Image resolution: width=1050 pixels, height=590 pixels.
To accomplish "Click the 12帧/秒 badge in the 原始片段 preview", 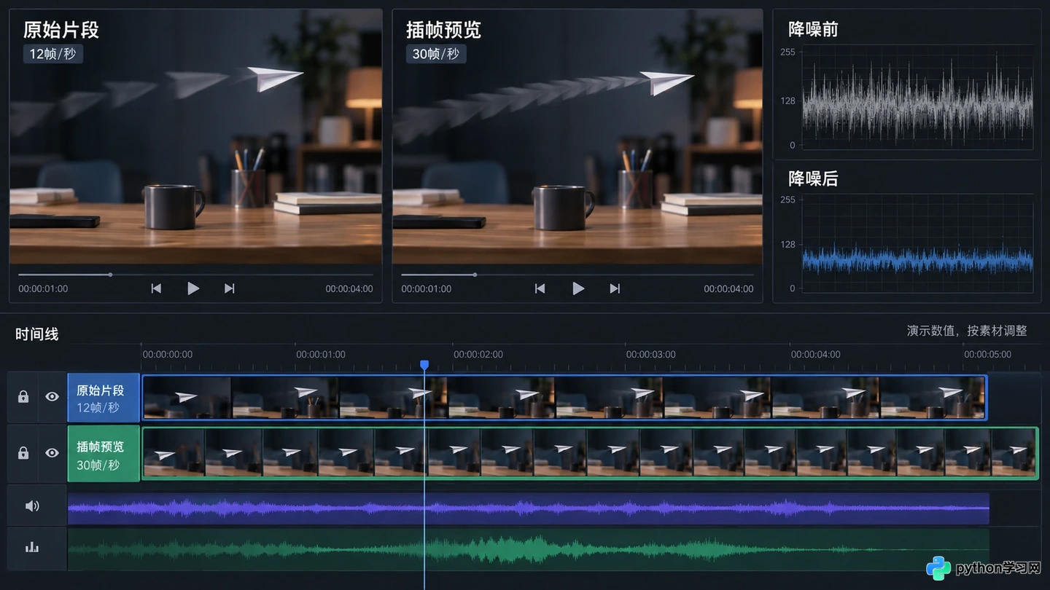I will [52, 54].
